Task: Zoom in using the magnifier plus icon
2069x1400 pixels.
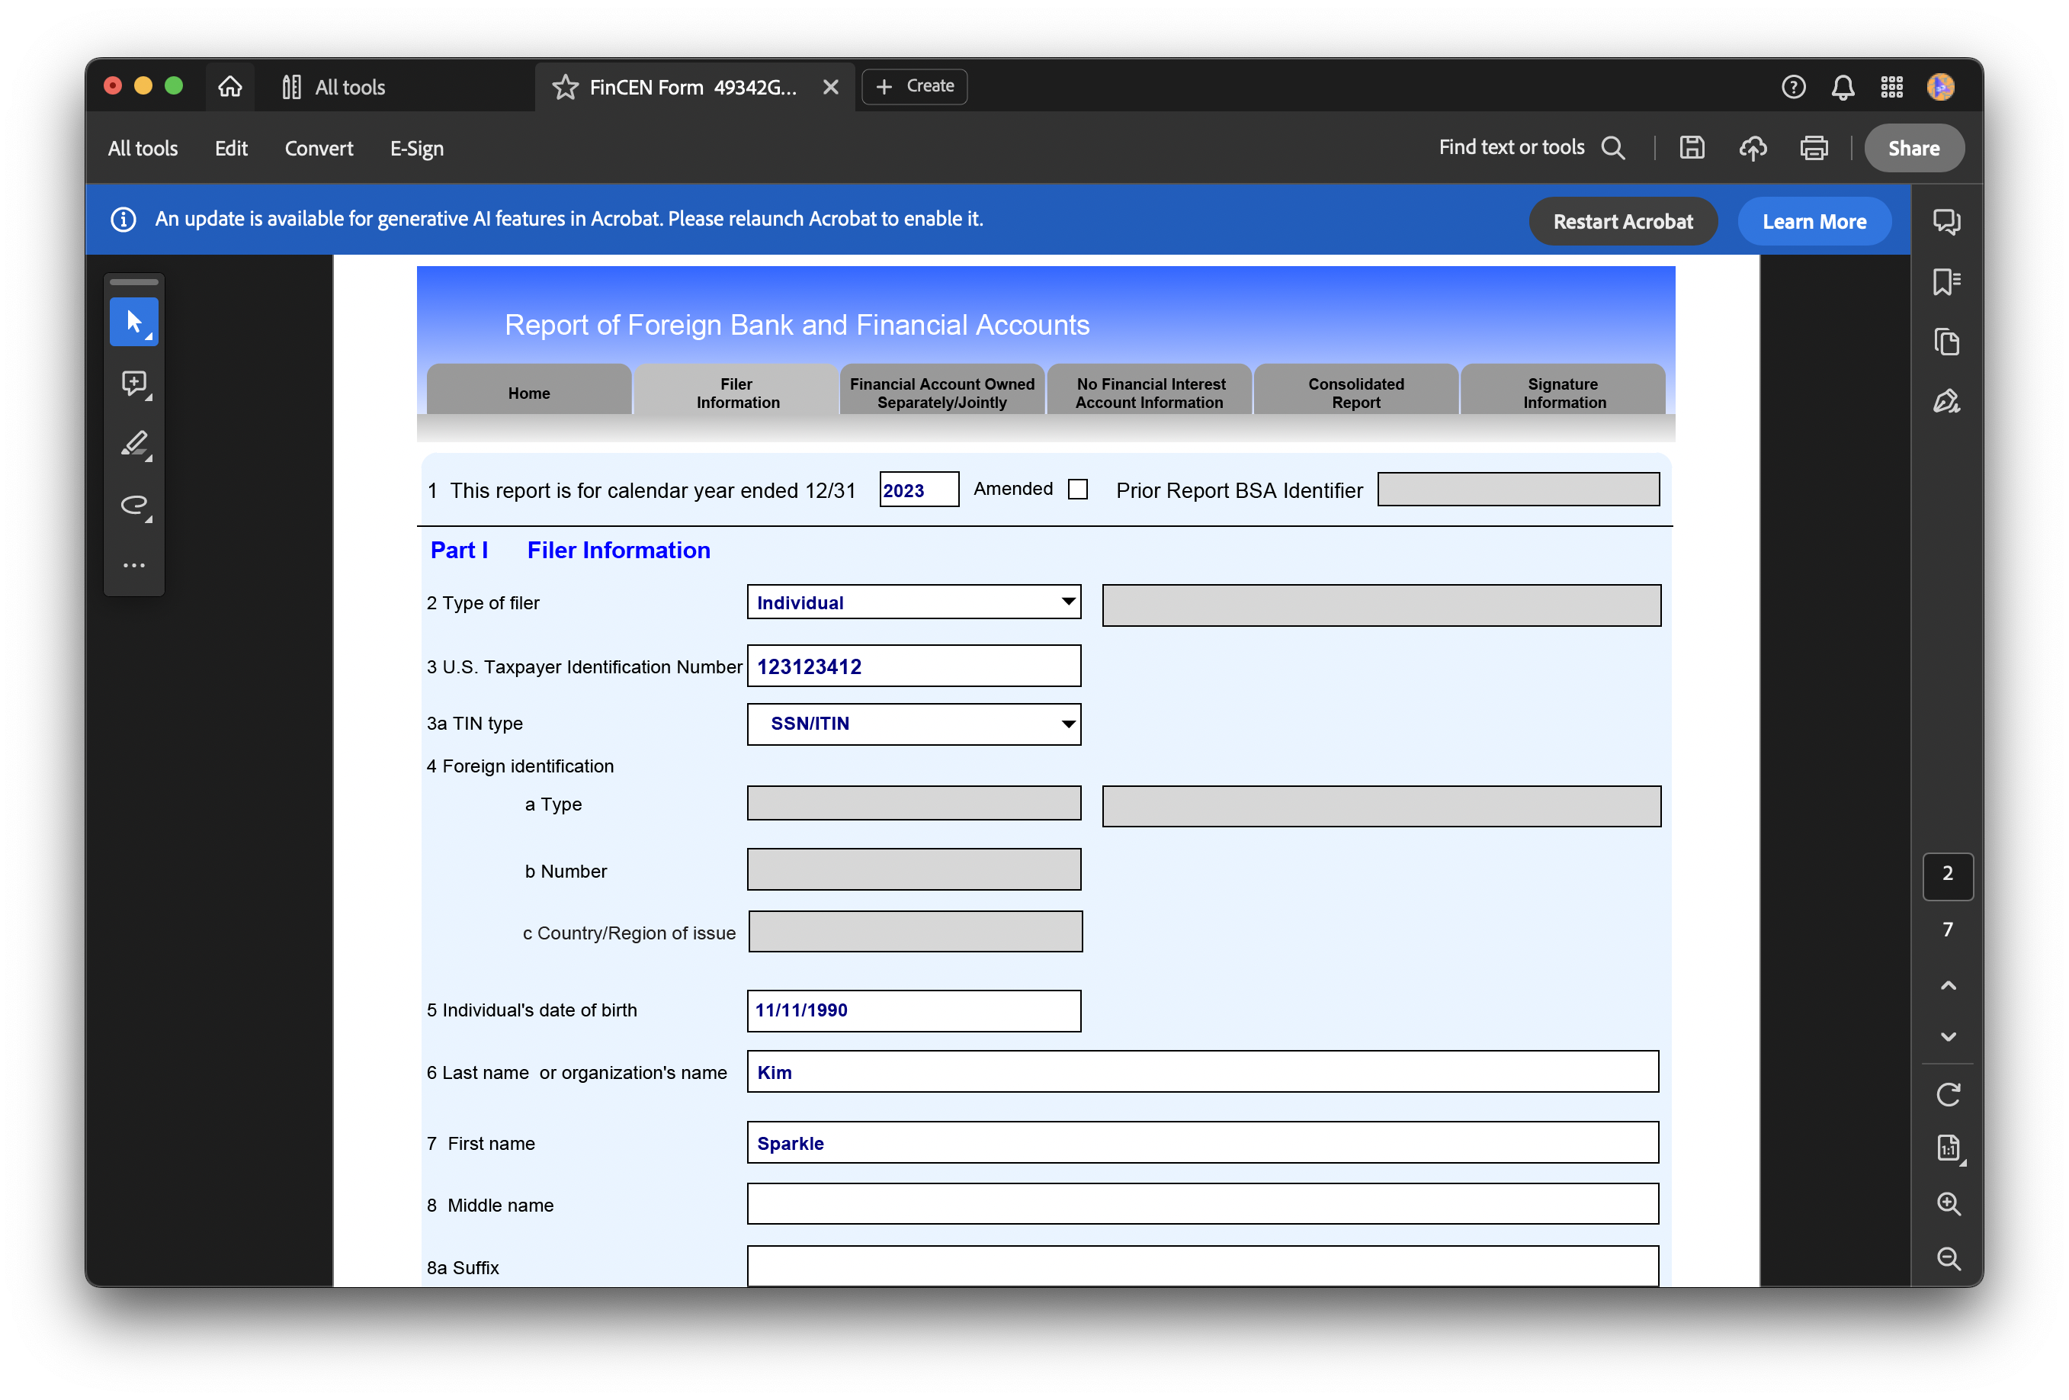Action: pos(1948,1203)
